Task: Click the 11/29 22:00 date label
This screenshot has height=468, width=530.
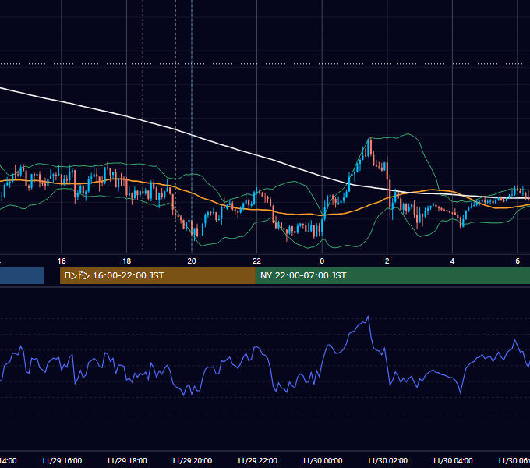Action: point(257,460)
